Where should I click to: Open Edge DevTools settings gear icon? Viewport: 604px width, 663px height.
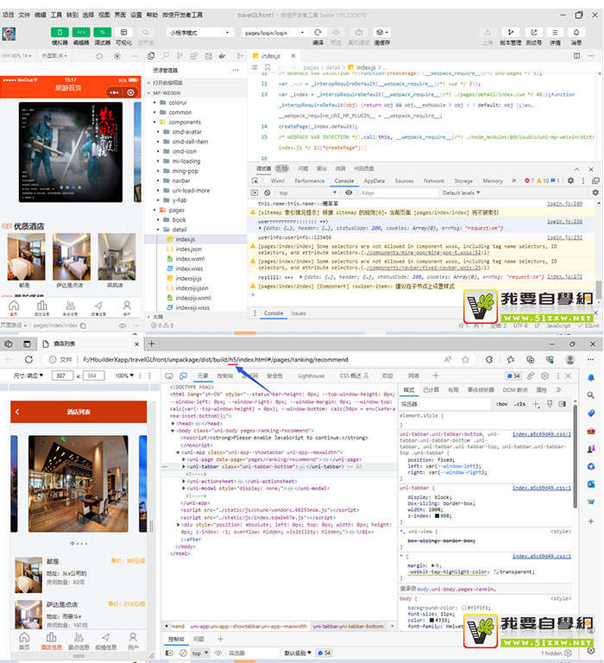click(544, 376)
